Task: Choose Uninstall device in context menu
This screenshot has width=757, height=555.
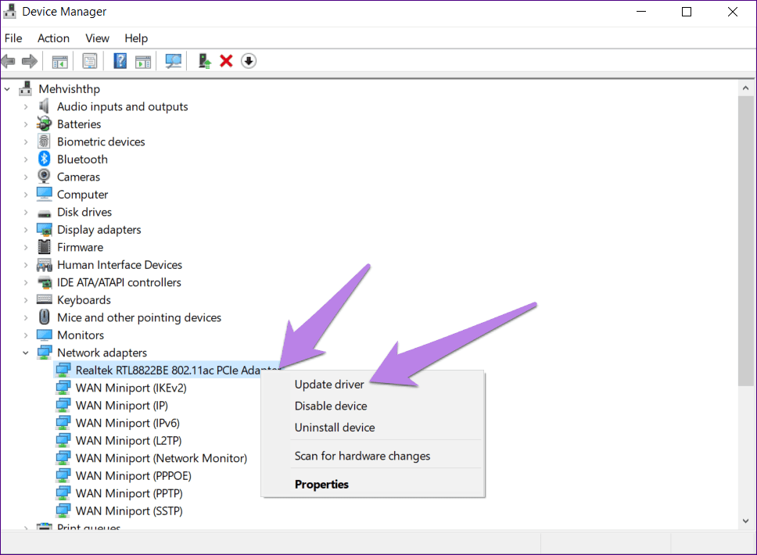Action: [x=335, y=427]
